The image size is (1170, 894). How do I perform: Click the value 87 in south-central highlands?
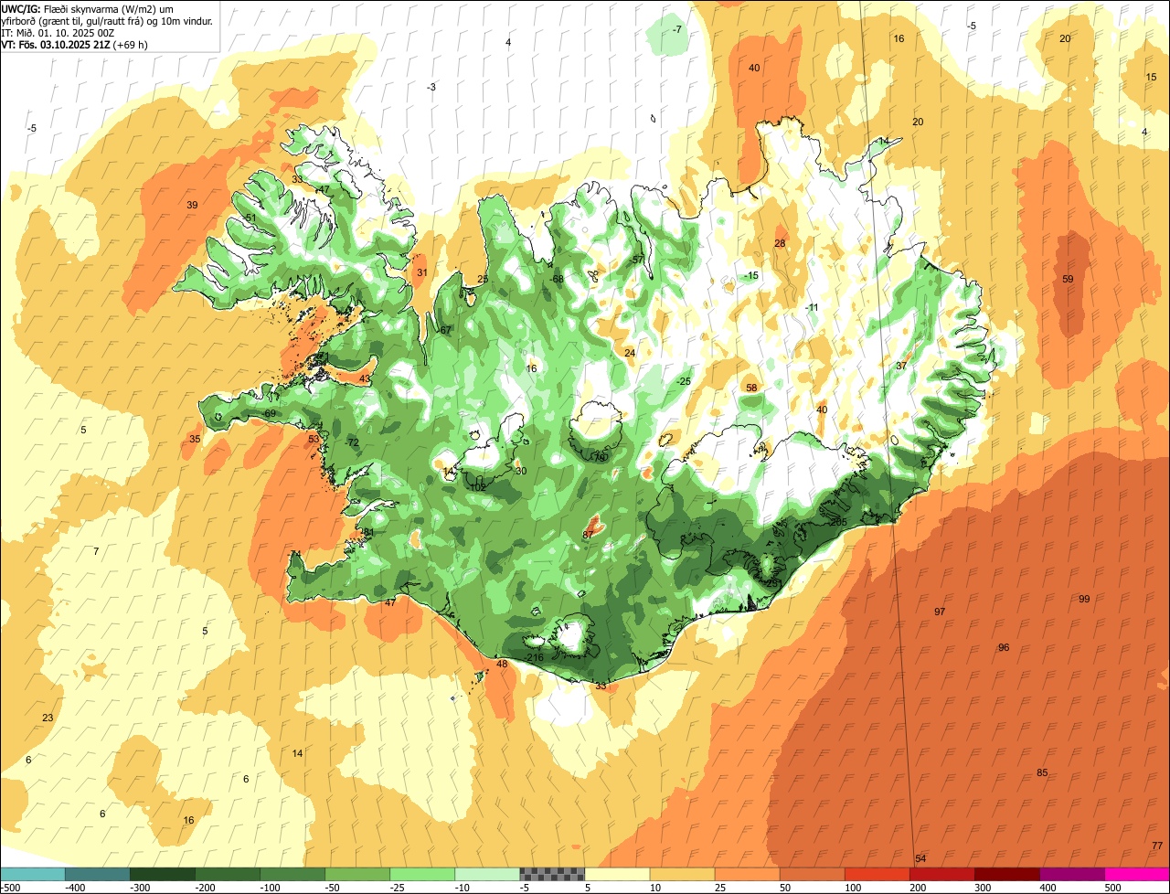click(588, 535)
